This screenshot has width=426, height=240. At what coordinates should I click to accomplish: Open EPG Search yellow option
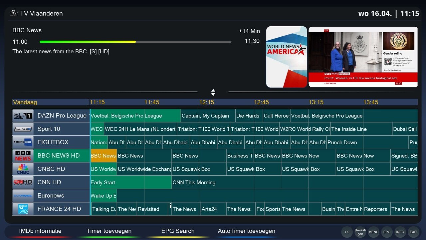[x=178, y=231]
